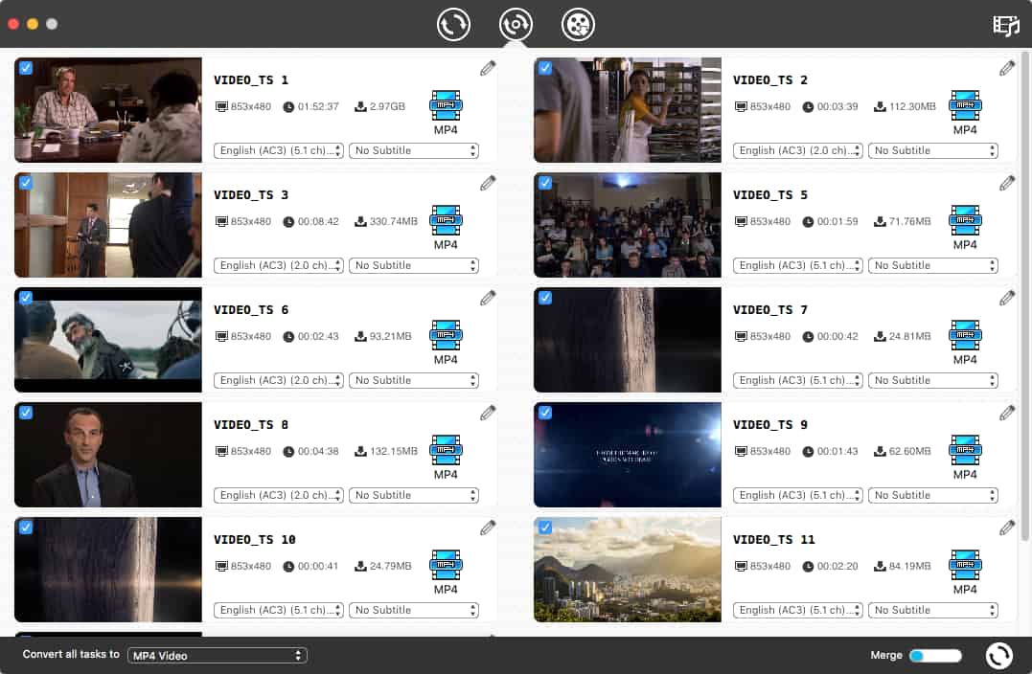Open audio track dropdown for VIDEO_TS 6
The image size is (1032, 674).
pos(279,381)
